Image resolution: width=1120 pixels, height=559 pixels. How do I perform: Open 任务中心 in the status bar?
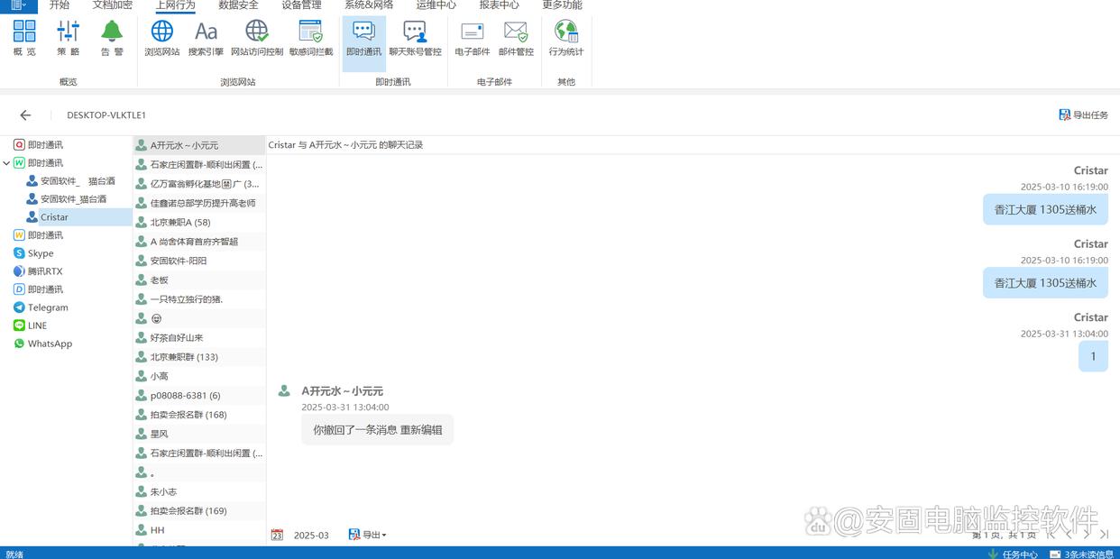pyautogui.click(x=1013, y=554)
